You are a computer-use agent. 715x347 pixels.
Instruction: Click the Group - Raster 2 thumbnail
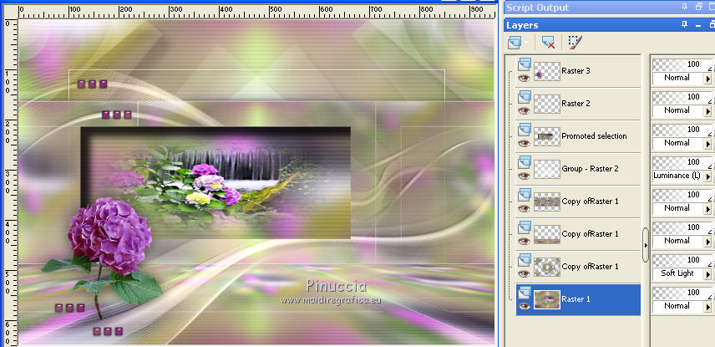coord(547,169)
